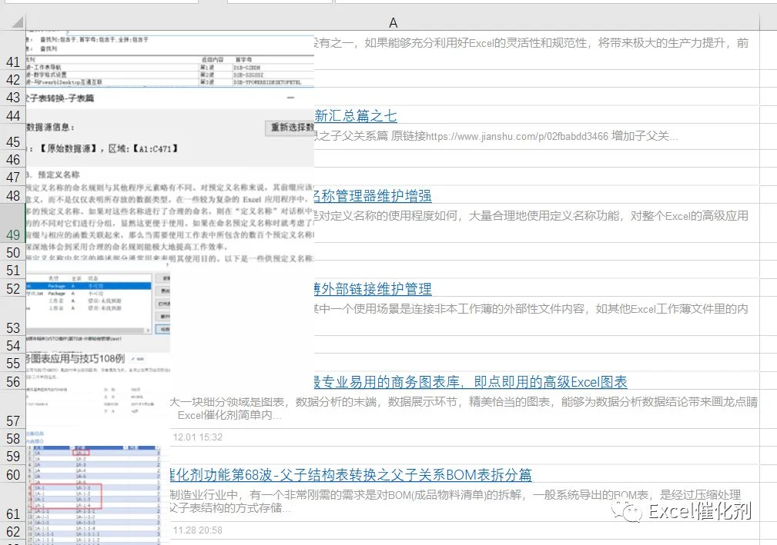Select row 58 header

[x=13, y=438]
